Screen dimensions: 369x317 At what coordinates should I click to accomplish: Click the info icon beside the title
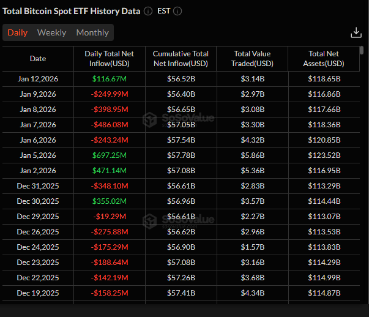tap(148, 11)
